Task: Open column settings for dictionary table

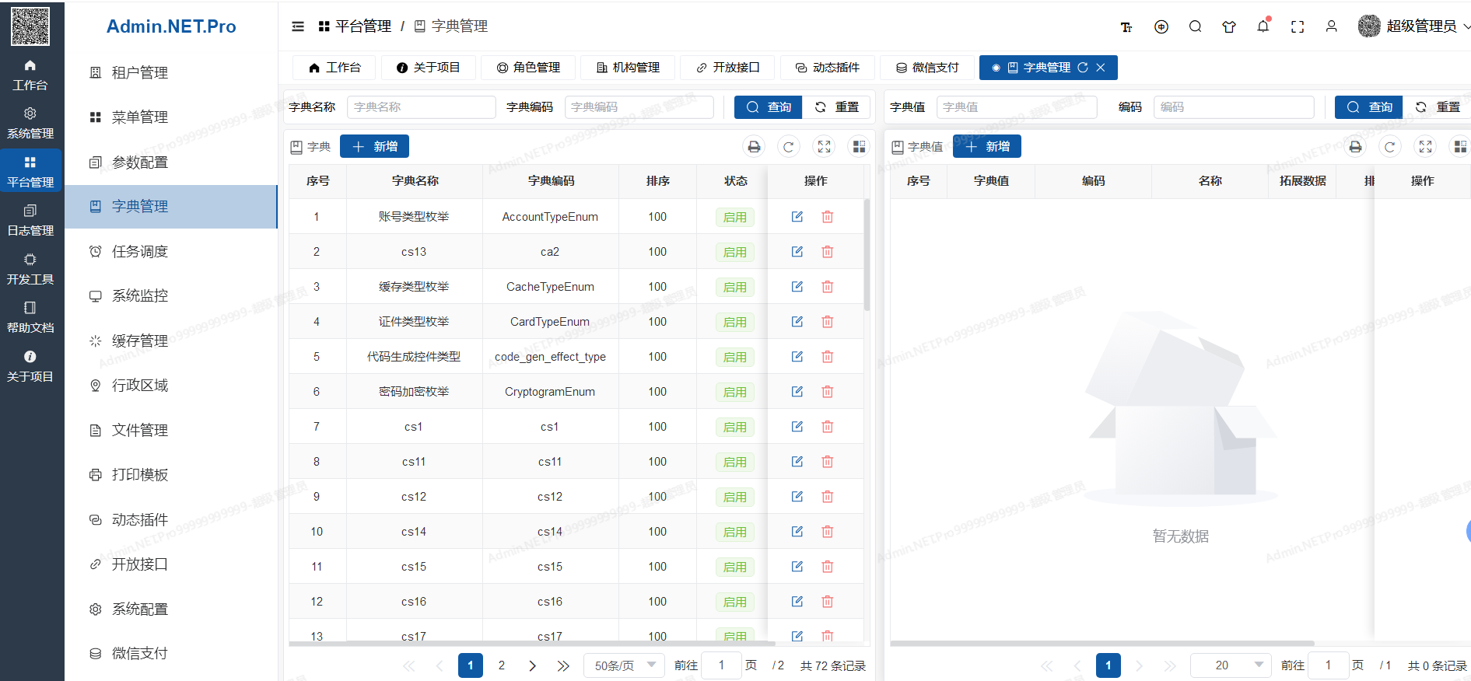Action: (x=859, y=146)
